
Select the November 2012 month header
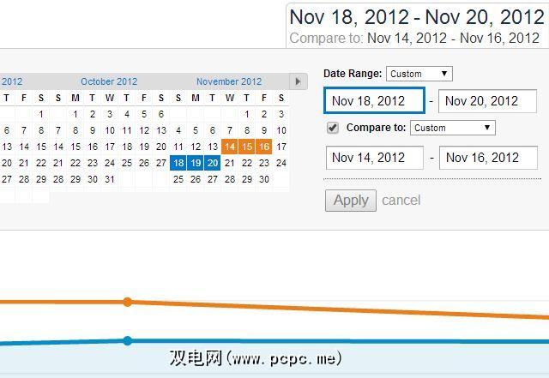tap(229, 81)
